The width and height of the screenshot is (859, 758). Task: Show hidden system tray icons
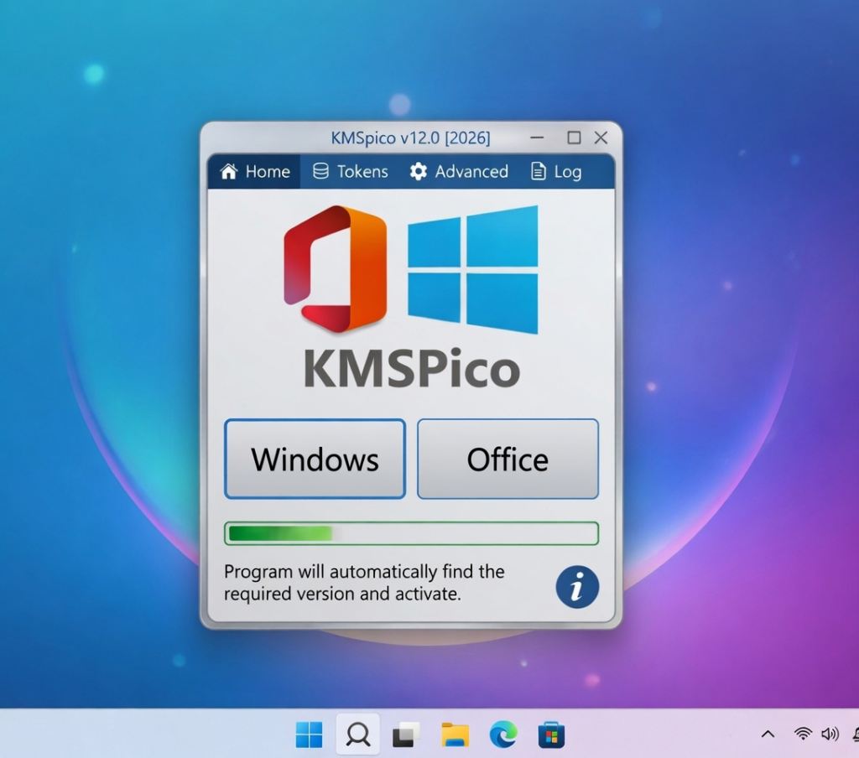pyautogui.click(x=768, y=734)
